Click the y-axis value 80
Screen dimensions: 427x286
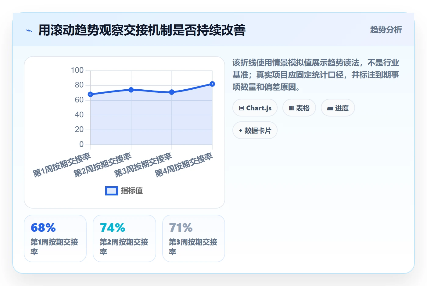(79, 85)
